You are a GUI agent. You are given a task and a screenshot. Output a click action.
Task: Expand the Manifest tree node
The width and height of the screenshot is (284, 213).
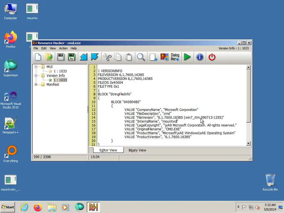(x=36, y=84)
